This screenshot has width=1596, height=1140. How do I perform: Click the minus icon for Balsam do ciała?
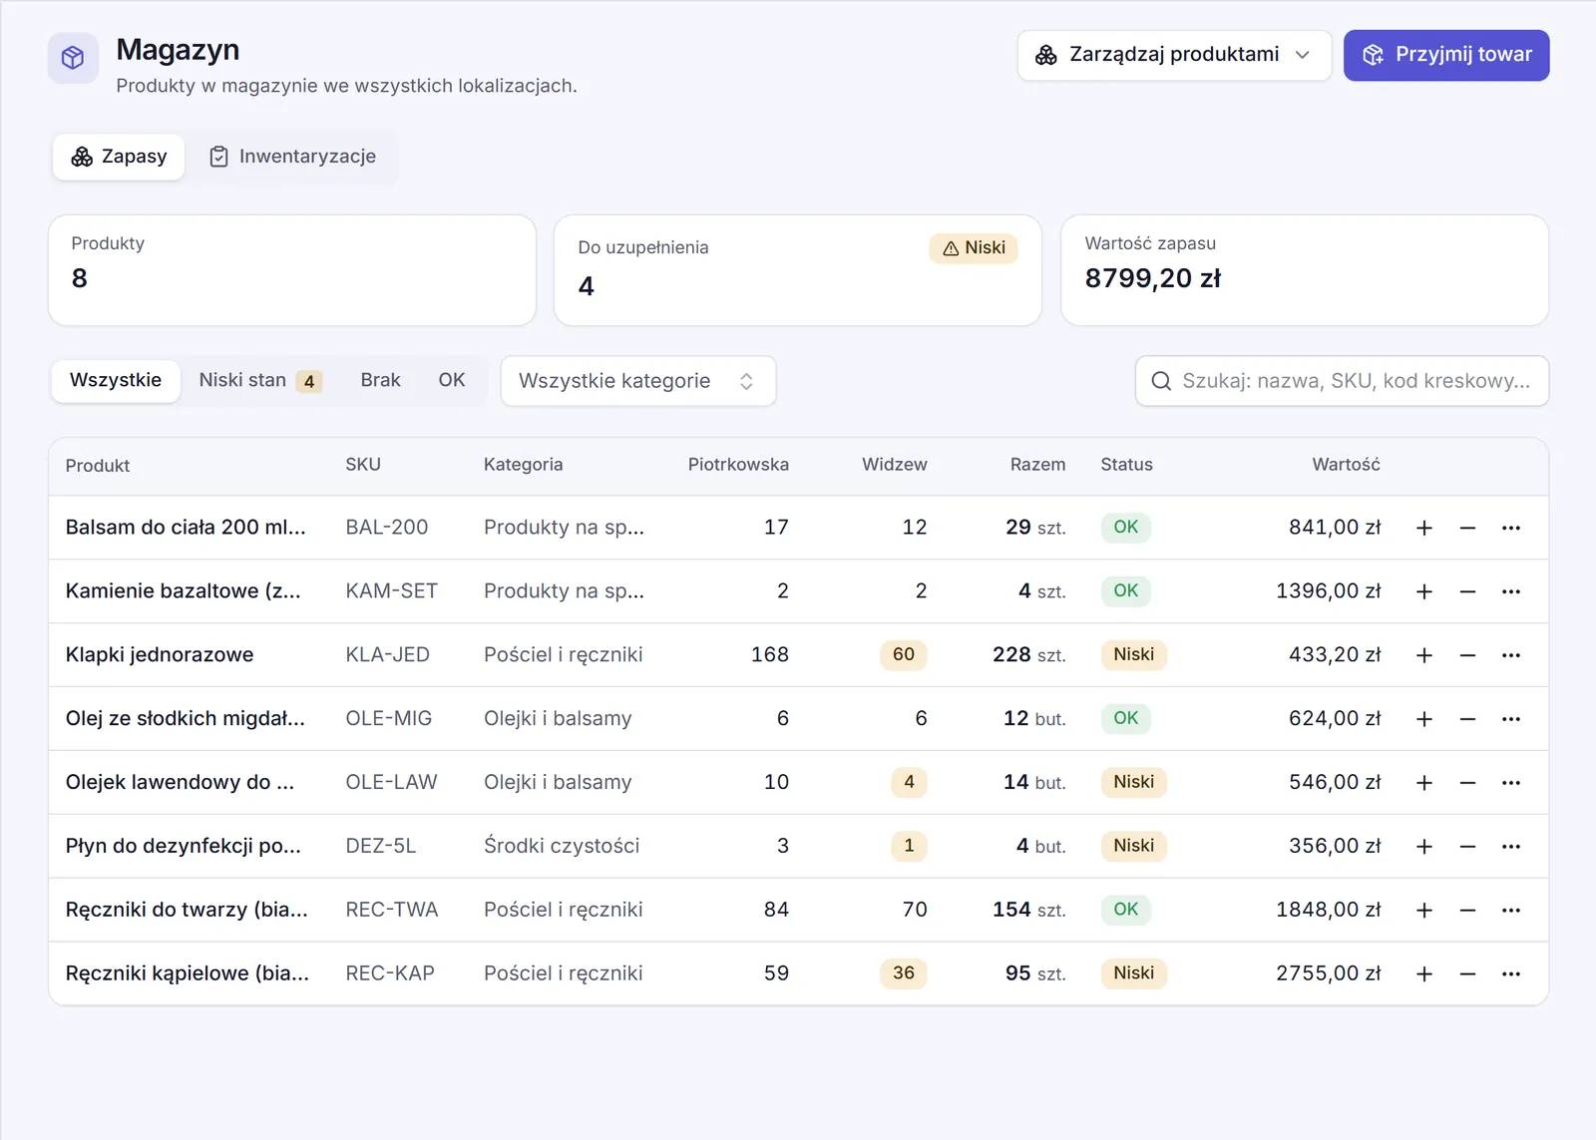1467,528
